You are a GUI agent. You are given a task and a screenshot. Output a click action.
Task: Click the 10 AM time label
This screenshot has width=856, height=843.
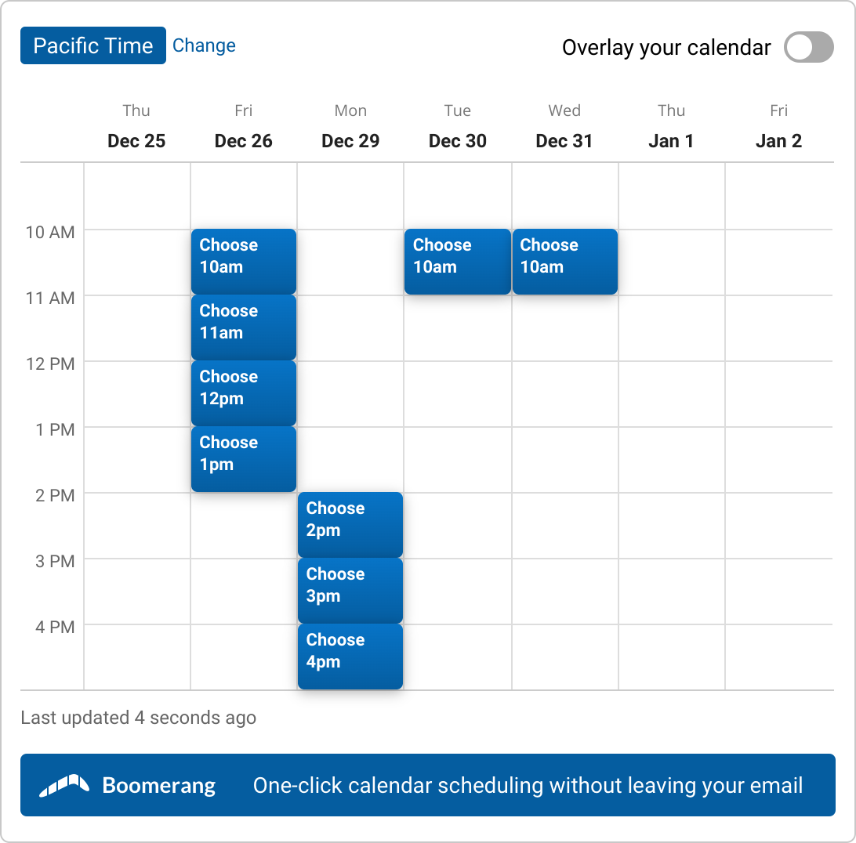[50, 233]
